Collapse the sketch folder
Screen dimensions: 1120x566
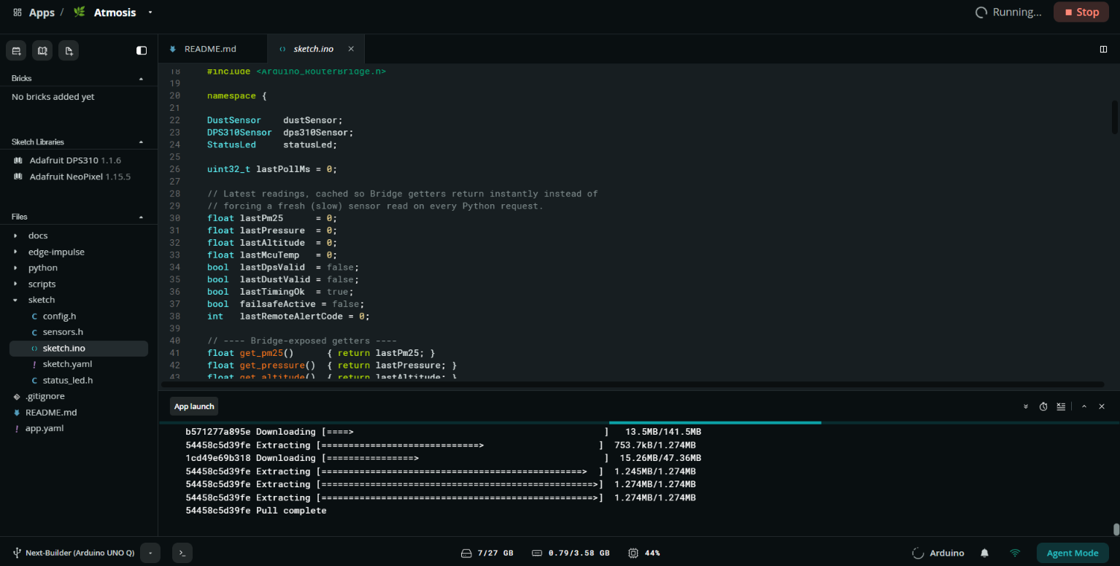[16, 300]
